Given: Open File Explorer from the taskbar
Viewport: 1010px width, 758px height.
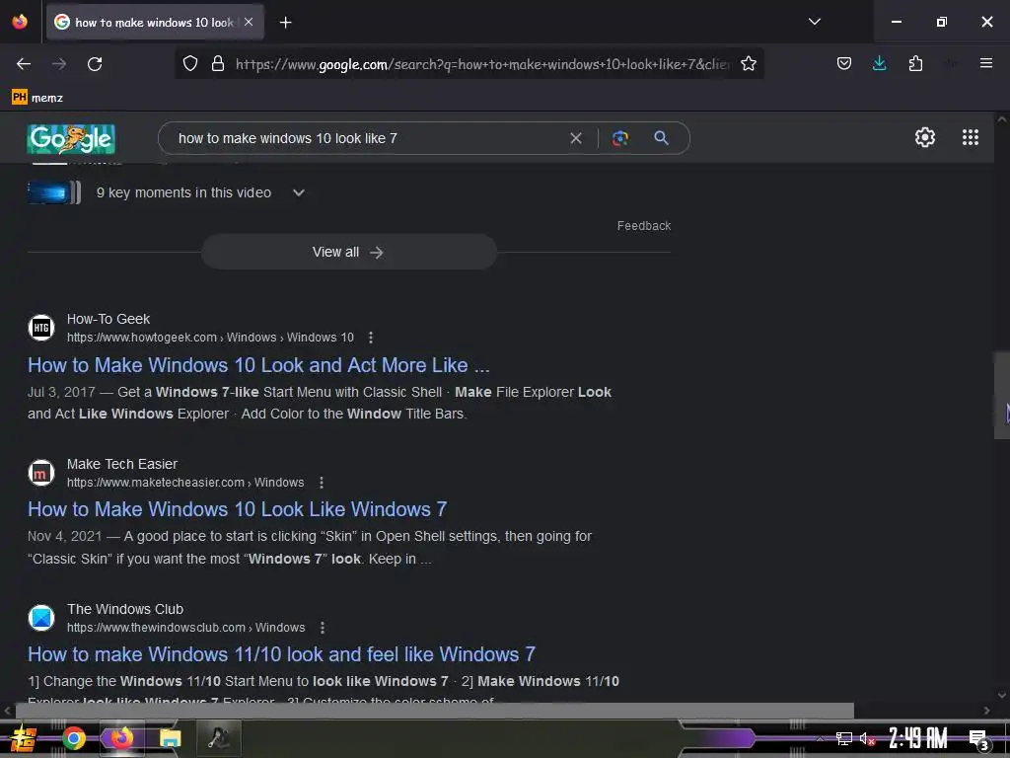Looking at the screenshot, I should (x=170, y=738).
